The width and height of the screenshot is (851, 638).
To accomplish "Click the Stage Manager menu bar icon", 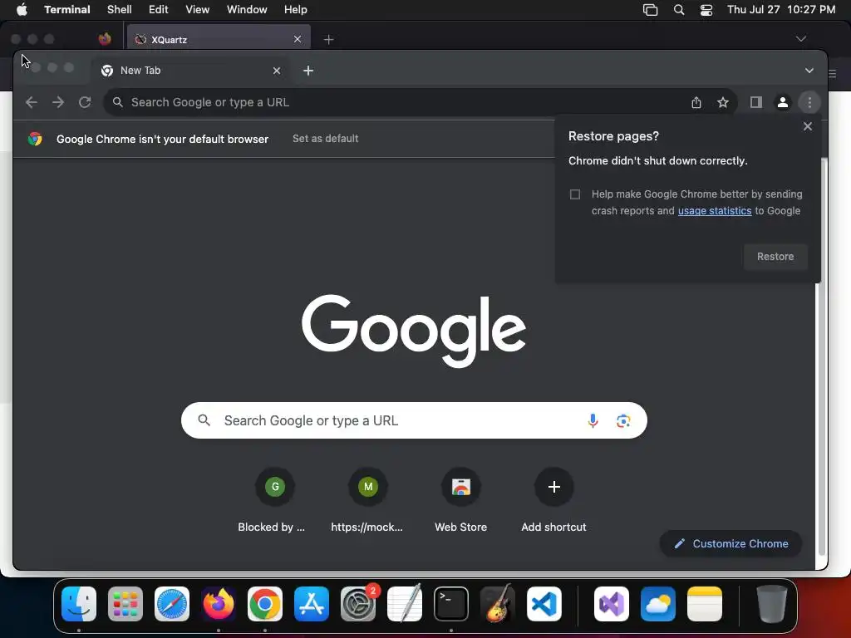I will [650, 10].
